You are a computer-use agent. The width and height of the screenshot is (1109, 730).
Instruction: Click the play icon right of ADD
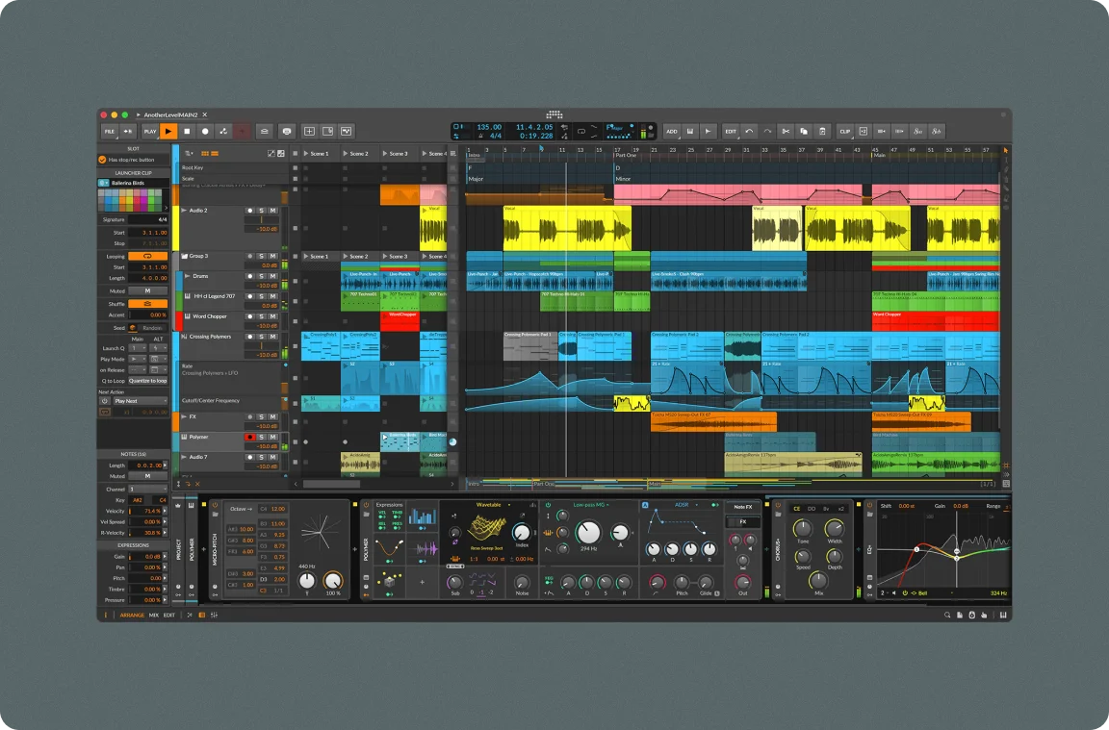708,132
